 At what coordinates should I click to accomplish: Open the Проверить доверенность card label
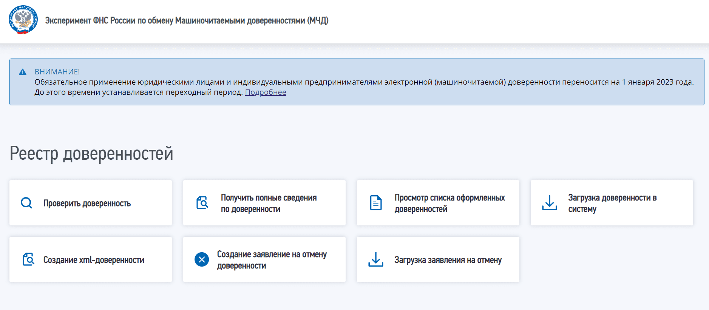point(87,204)
